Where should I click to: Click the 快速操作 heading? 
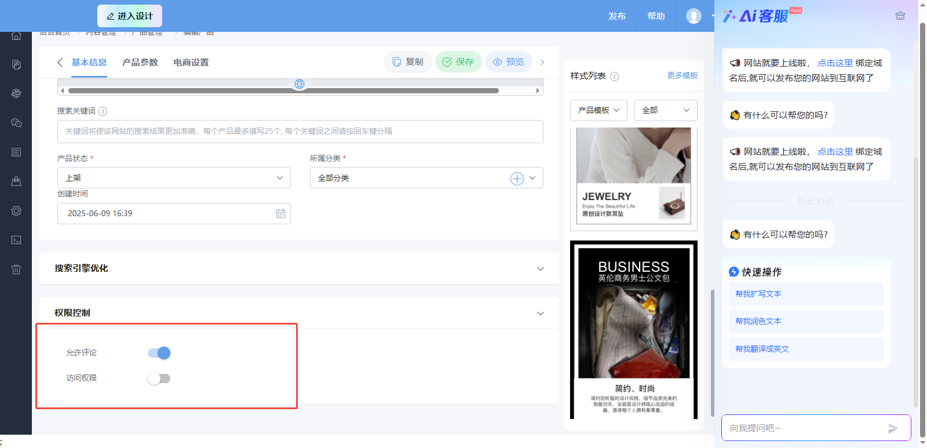[x=756, y=272]
